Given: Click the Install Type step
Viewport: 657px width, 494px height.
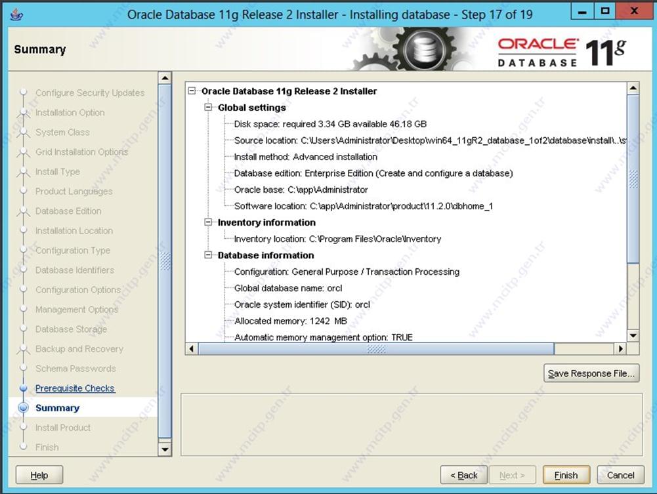Looking at the screenshot, I should [57, 171].
